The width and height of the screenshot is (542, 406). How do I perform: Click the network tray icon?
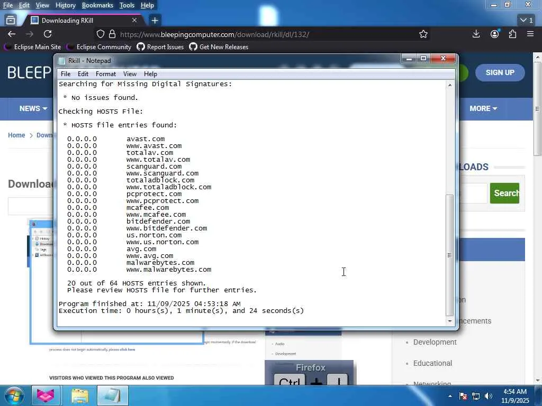(x=476, y=396)
